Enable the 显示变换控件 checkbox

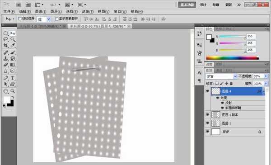[57, 19]
